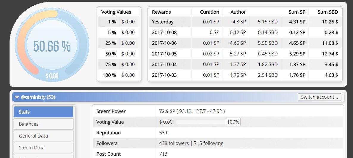353x158 pixels.
Task: Open the Steem Data tab
Action: tap(44, 148)
